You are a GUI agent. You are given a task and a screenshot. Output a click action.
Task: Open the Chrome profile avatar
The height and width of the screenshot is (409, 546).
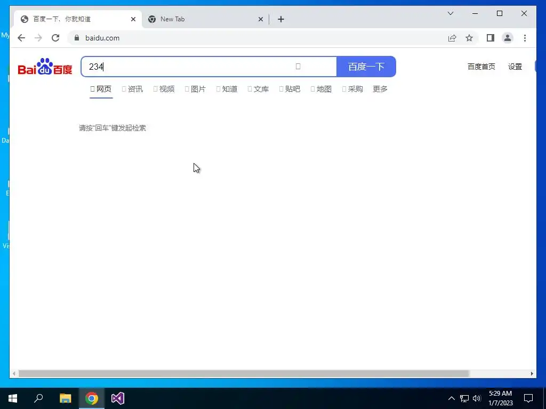508,38
